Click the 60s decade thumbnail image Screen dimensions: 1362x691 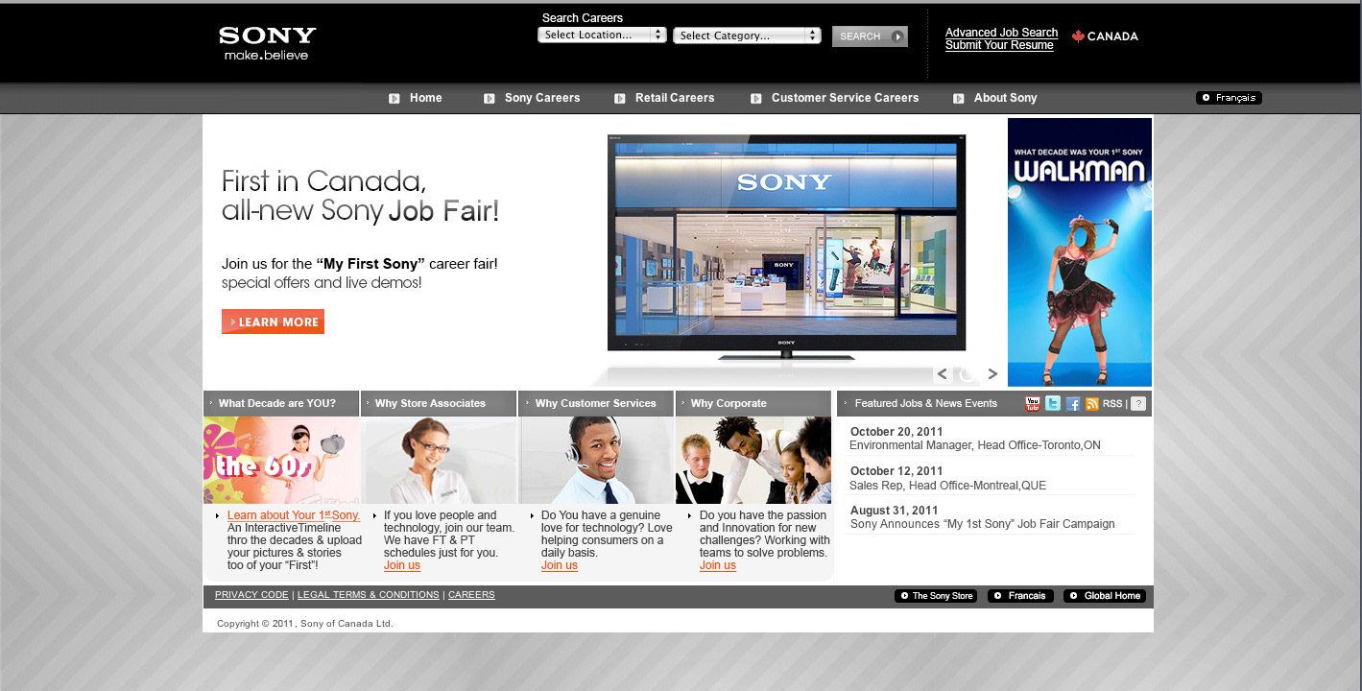[x=281, y=461]
